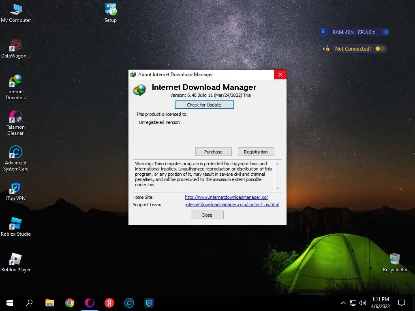Screen dimensions: 415x311
Task: Open the notification center icon
Action: coord(402,303)
